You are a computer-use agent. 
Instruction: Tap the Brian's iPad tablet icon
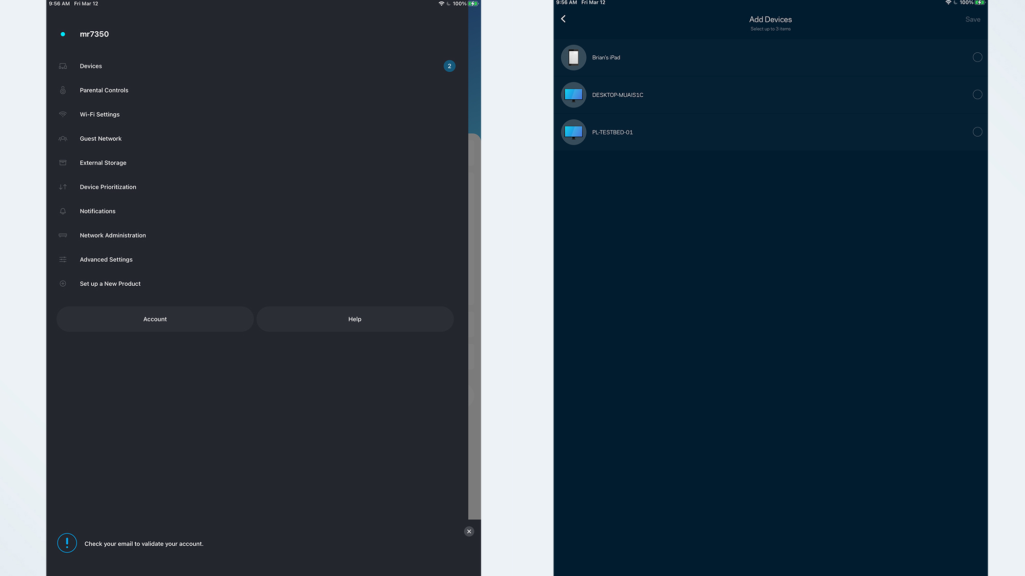point(573,57)
